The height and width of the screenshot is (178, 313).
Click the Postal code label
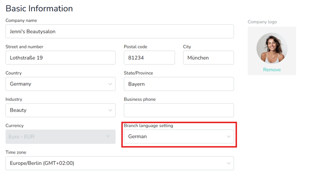(135, 47)
